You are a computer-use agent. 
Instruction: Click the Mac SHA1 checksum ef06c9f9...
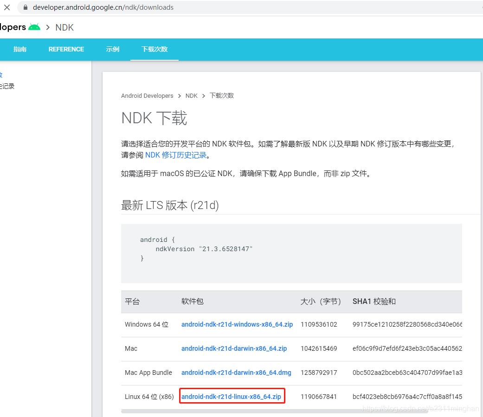click(407, 348)
